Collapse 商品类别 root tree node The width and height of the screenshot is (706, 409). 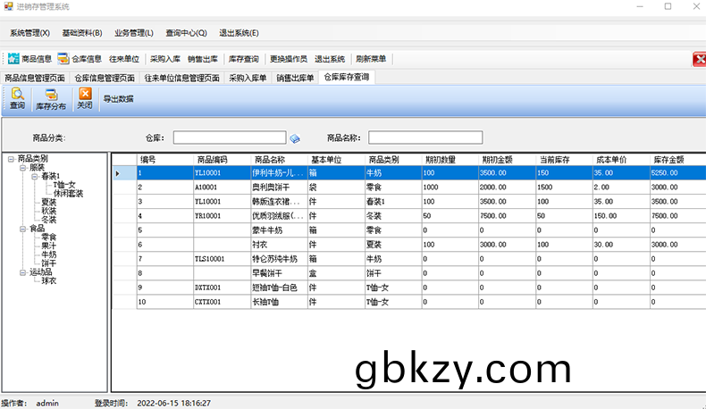11,159
